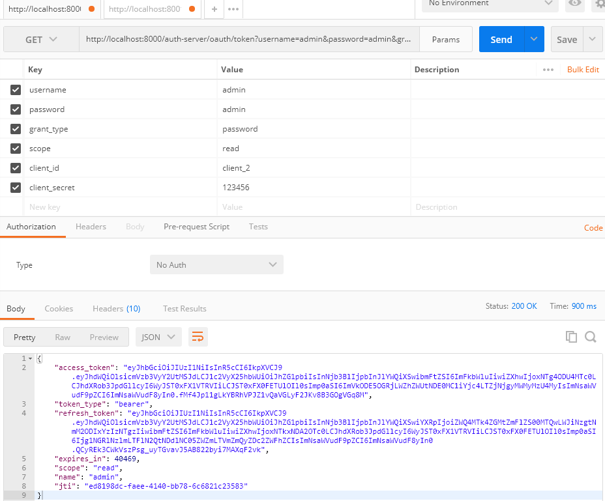Screen dimensions: 605x501
Task: Click the 'username' key cell
Action: coord(121,90)
